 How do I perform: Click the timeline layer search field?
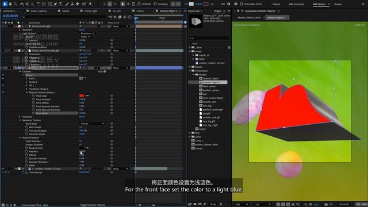tap(63, 17)
